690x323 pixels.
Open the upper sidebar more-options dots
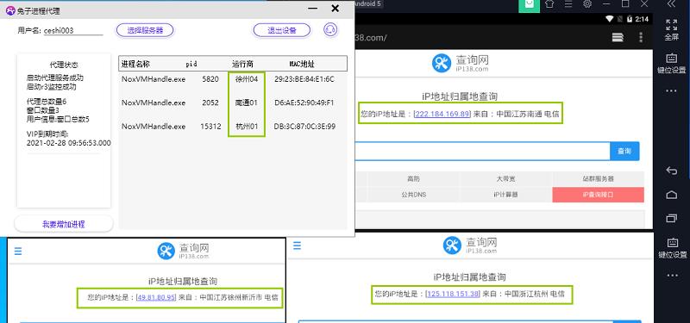coord(671,91)
